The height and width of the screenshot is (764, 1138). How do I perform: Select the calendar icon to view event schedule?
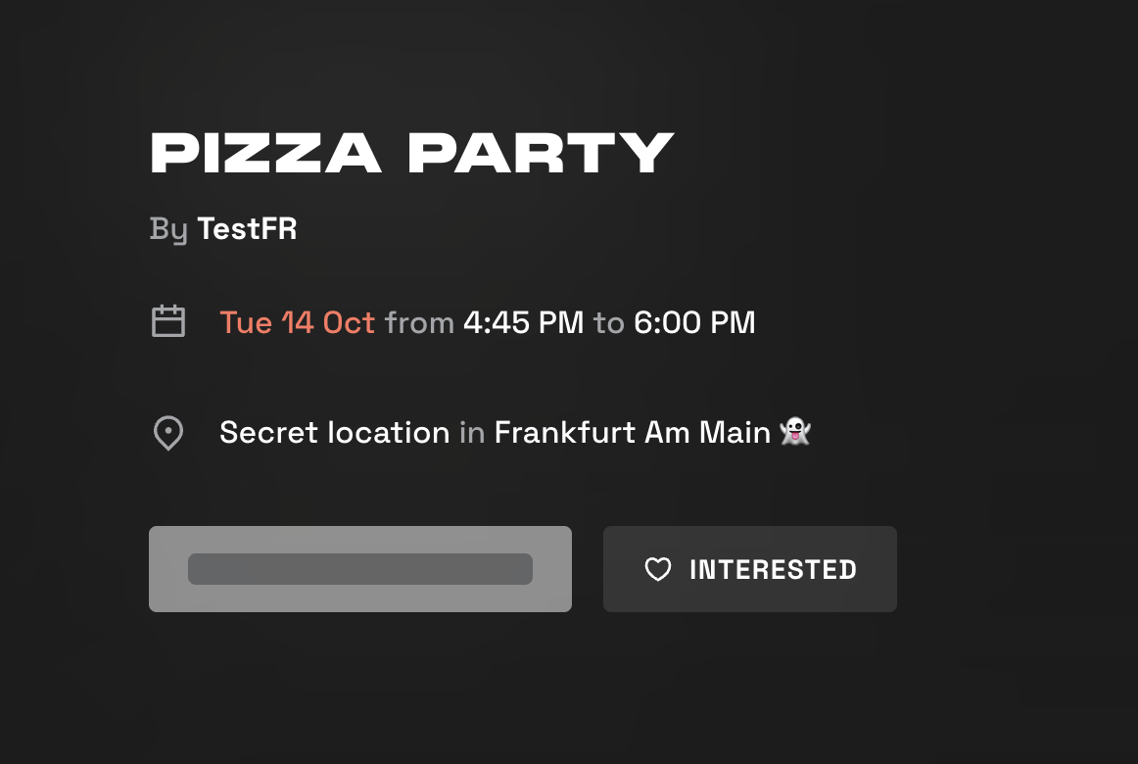[167, 320]
